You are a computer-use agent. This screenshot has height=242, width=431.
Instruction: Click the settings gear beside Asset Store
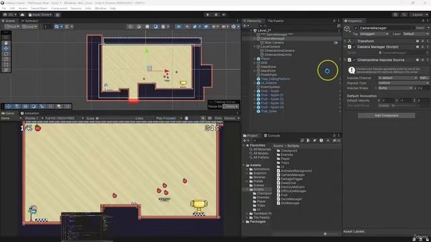57,15
